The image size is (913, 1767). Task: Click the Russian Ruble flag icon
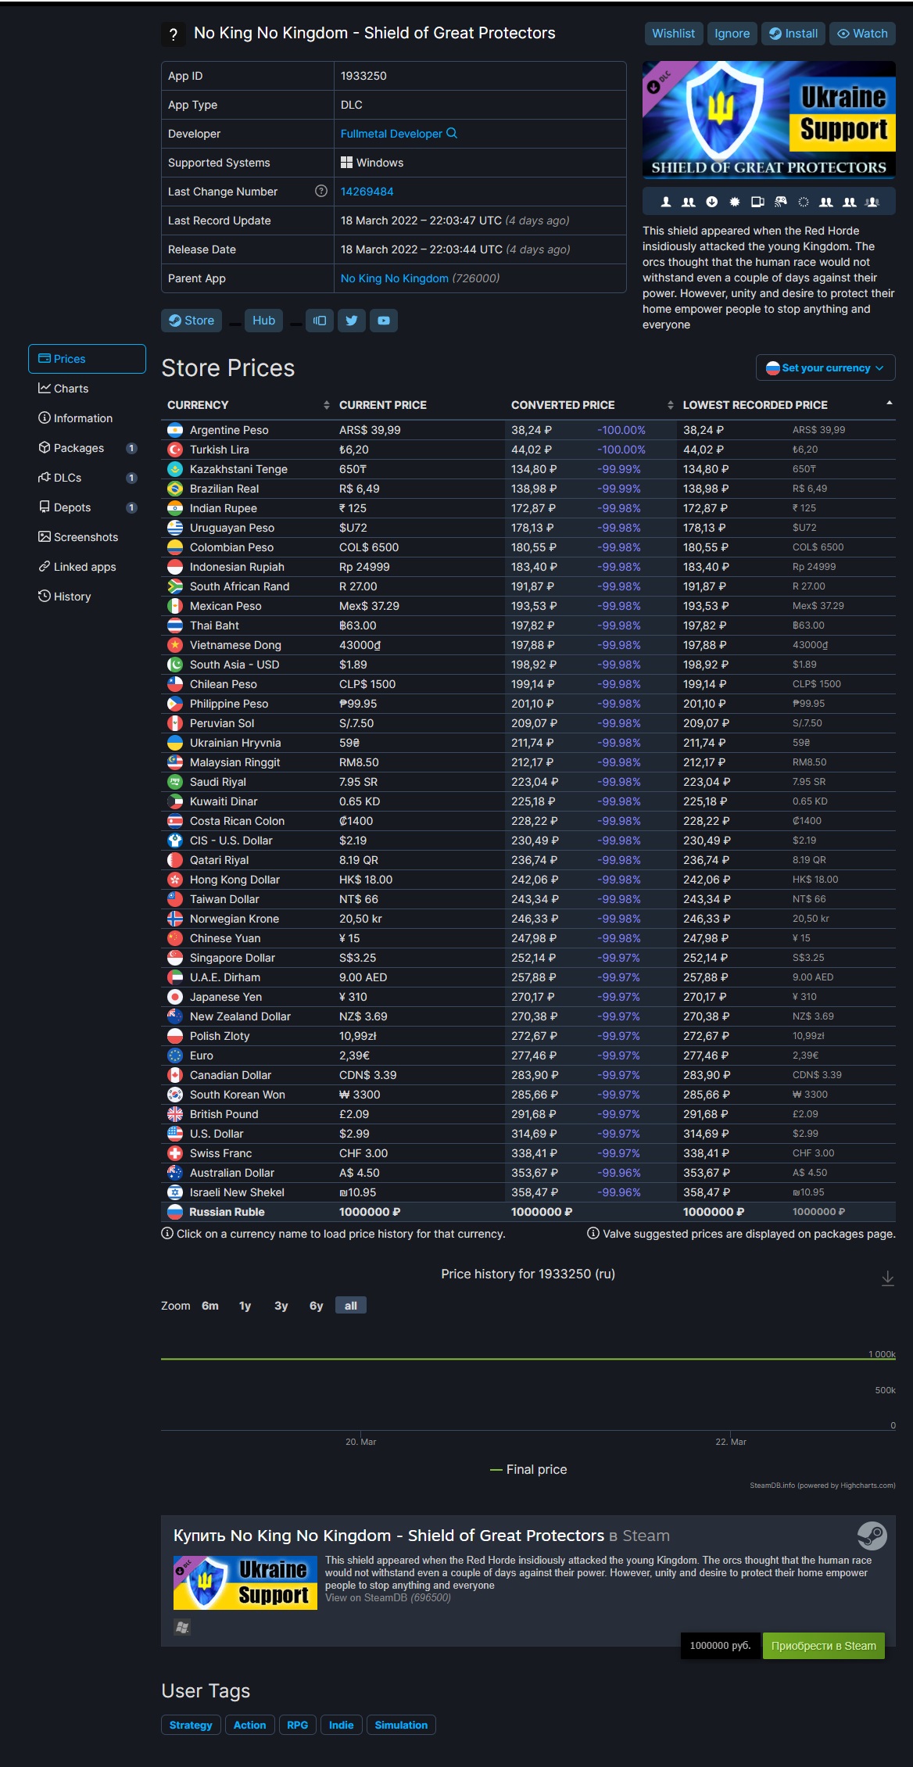tap(175, 1212)
